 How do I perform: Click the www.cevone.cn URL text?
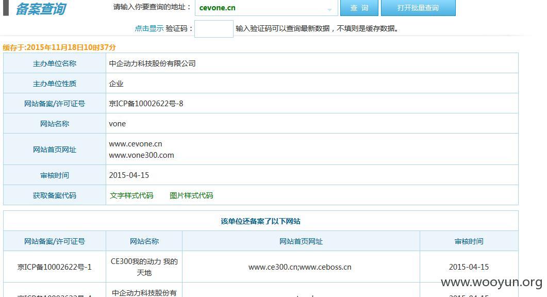[x=136, y=144]
